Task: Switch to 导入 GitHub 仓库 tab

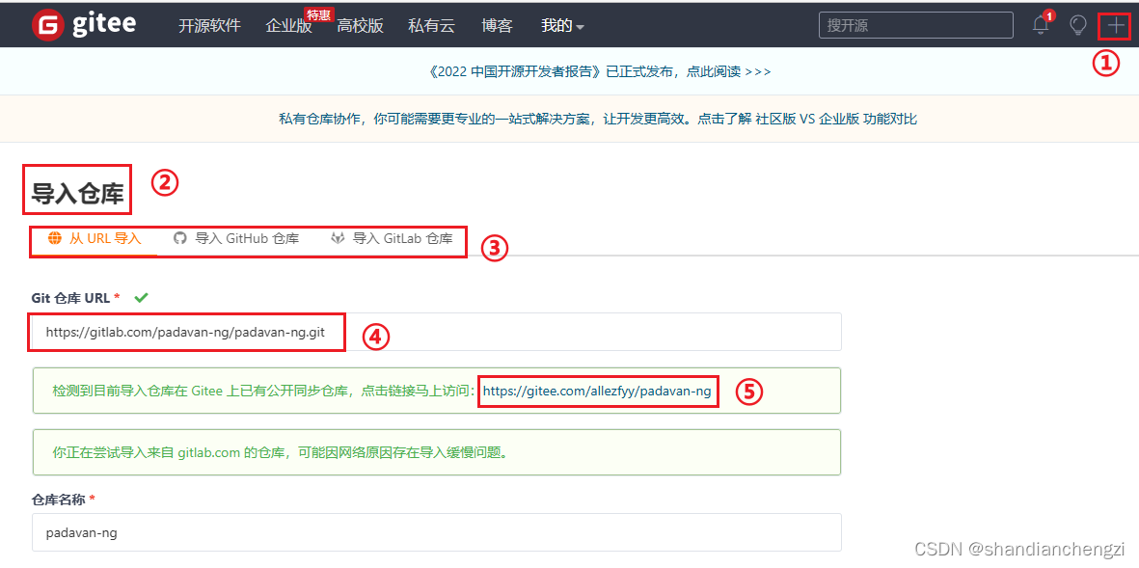Action: click(x=237, y=238)
